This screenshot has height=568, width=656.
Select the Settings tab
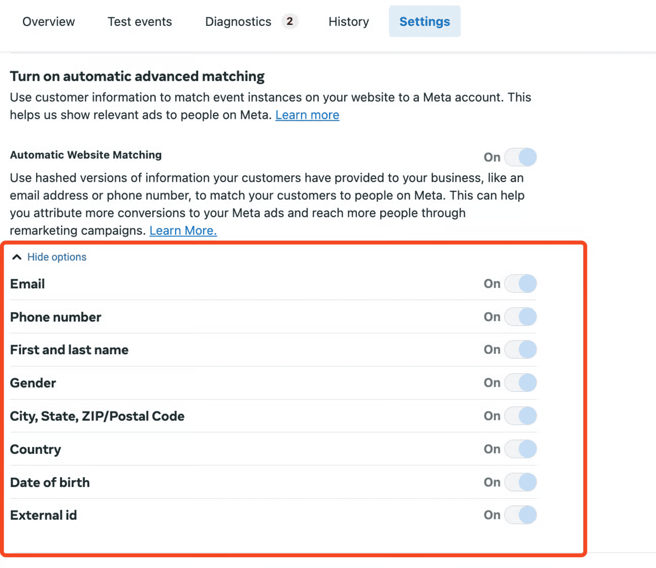424,22
